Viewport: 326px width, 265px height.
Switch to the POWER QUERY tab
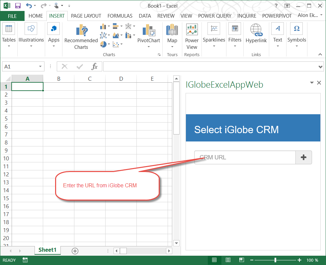pos(215,16)
